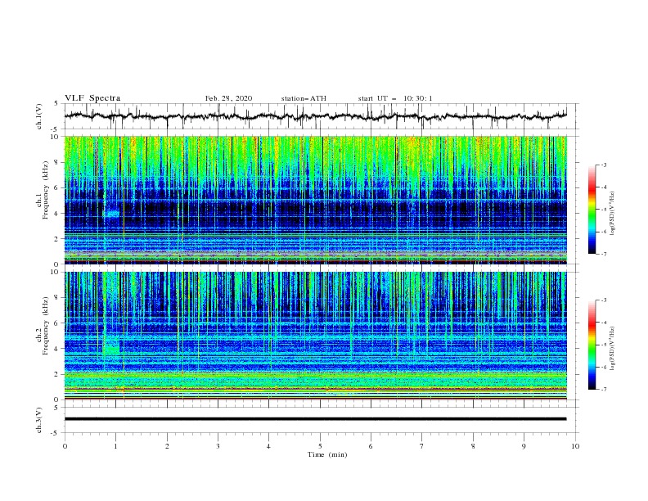Click time axis tick label "0"

pyautogui.click(x=65, y=446)
